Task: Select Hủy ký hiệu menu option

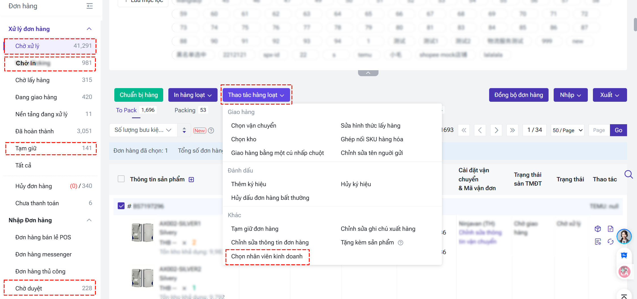Action: tap(356, 184)
